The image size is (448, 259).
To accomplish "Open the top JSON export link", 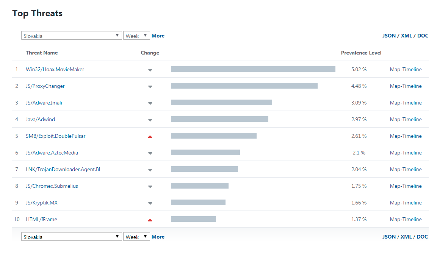I will coord(389,36).
